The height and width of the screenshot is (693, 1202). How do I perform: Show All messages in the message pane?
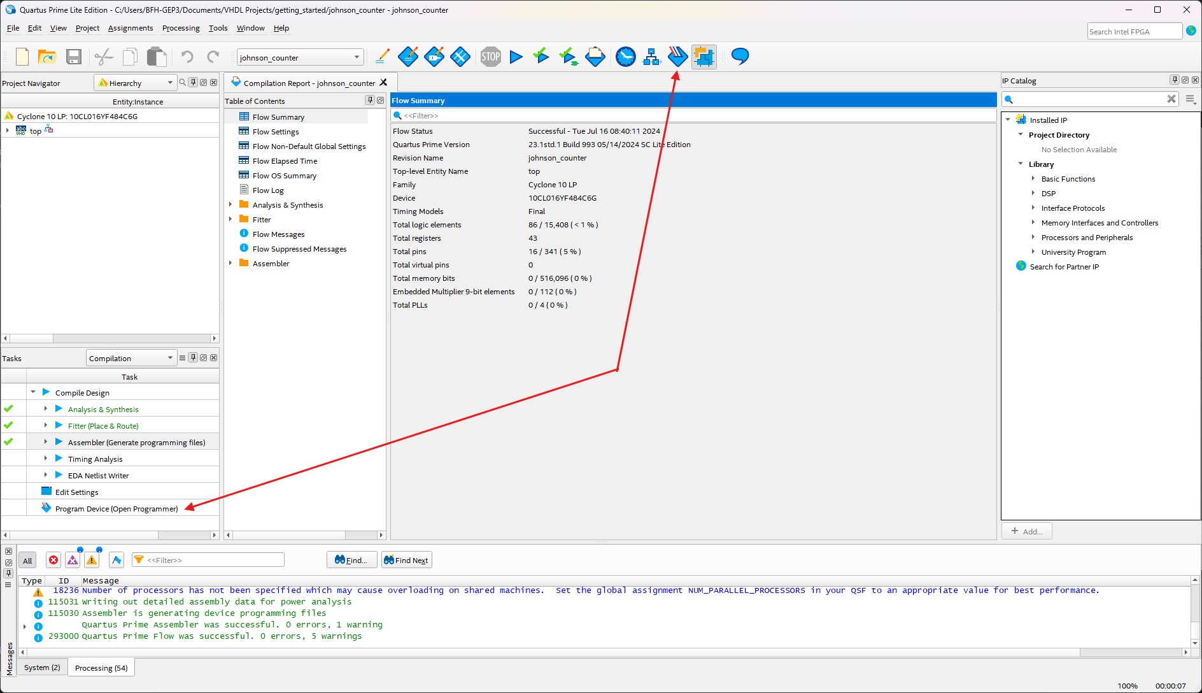click(x=27, y=561)
